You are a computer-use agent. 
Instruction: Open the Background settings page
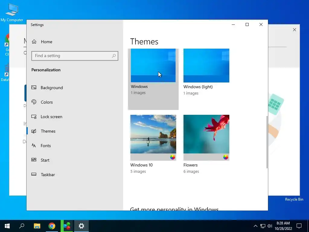click(52, 88)
